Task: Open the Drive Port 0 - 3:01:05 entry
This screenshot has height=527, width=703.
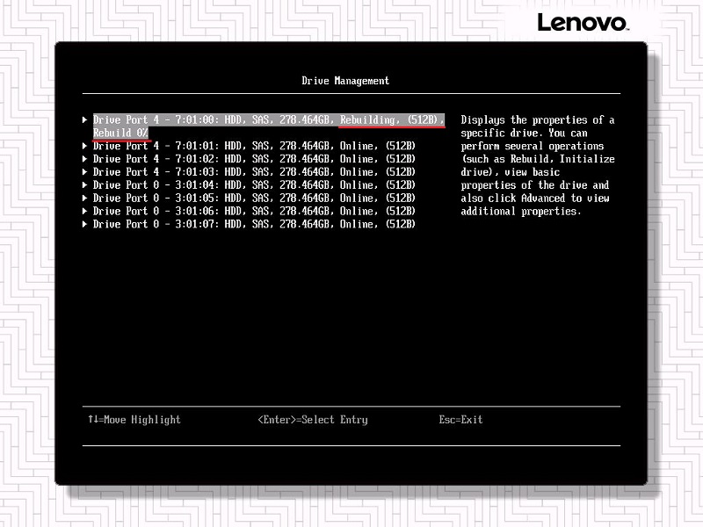Action: click(254, 199)
